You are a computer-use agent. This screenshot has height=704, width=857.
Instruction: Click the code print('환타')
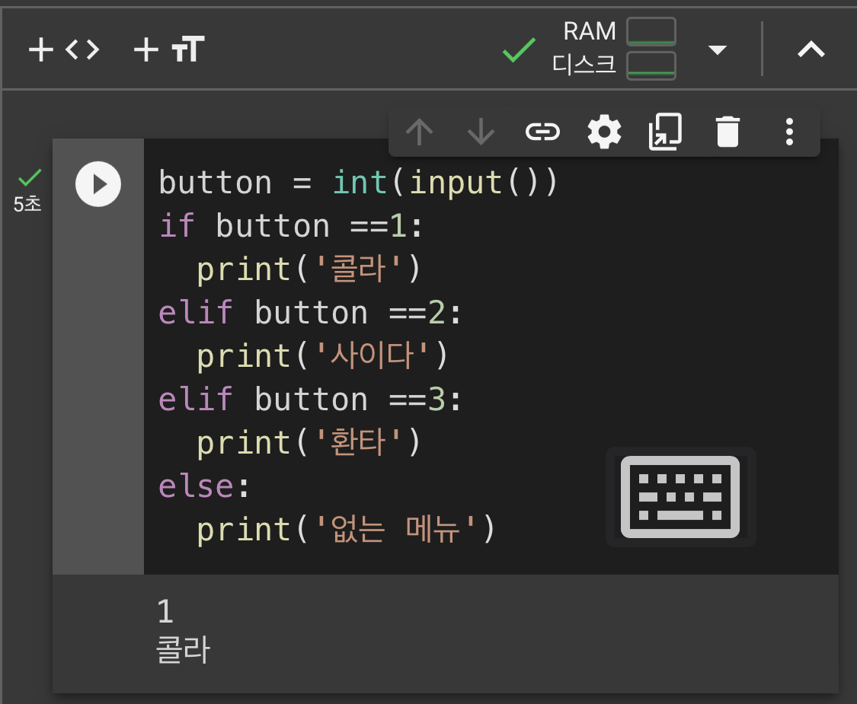[x=309, y=442]
